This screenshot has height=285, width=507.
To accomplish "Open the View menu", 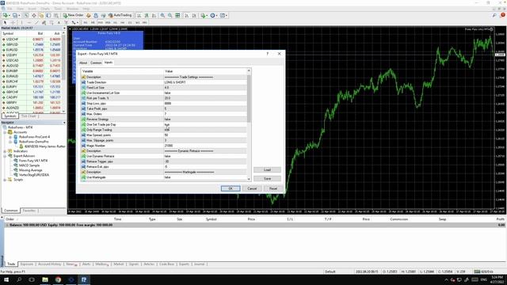I will pos(20,9).
